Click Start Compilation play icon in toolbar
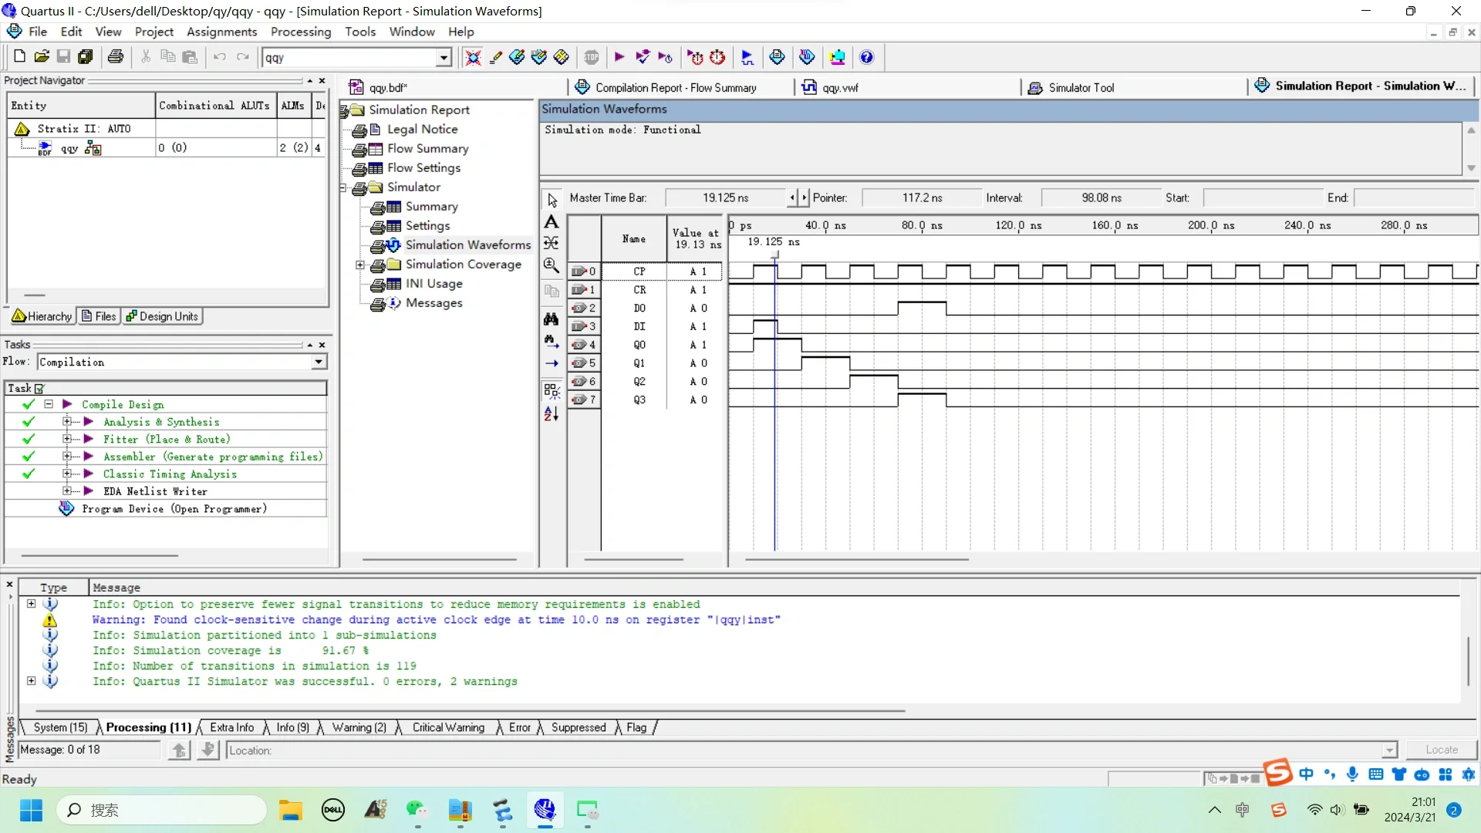The width and height of the screenshot is (1481, 833). [619, 57]
